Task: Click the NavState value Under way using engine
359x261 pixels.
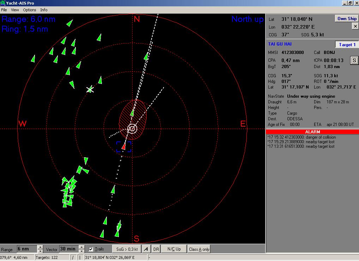Action: [311, 96]
